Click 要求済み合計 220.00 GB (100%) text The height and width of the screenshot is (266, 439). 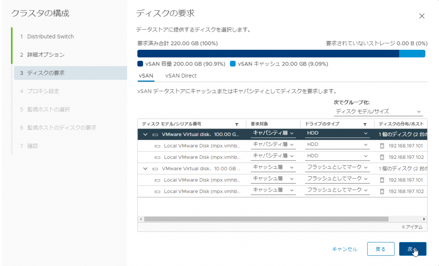(x=177, y=43)
